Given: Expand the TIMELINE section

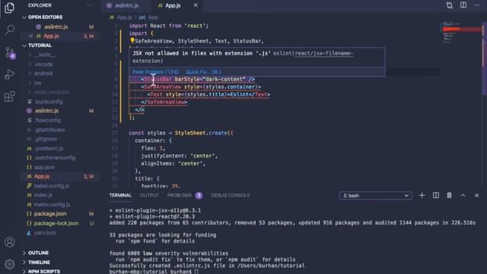Looking at the screenshot, I should (x=39, y=262).
